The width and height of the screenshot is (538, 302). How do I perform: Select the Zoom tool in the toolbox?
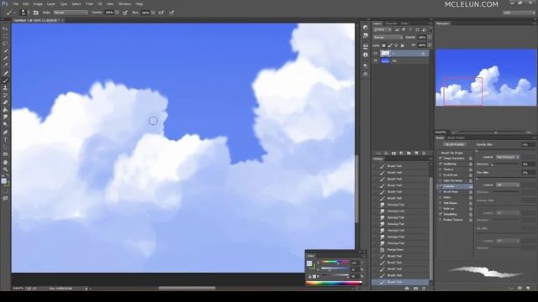5,169
